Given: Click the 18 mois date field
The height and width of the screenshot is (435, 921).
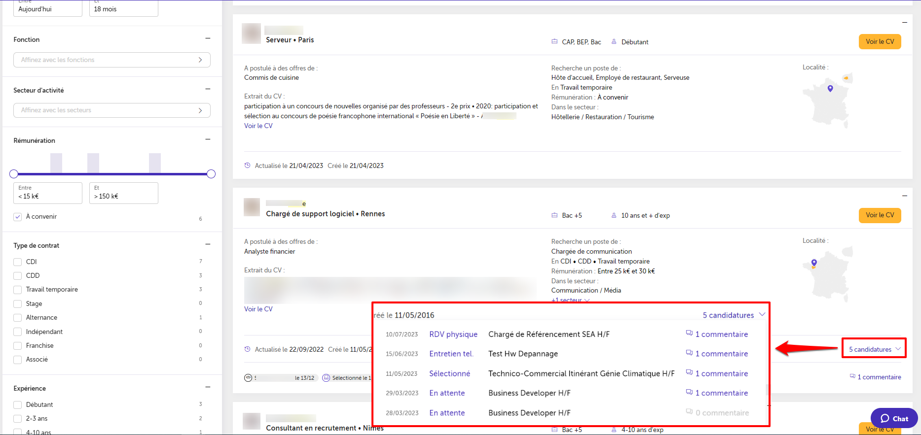Looking at the screenshot, I should [x=124, y=8].
